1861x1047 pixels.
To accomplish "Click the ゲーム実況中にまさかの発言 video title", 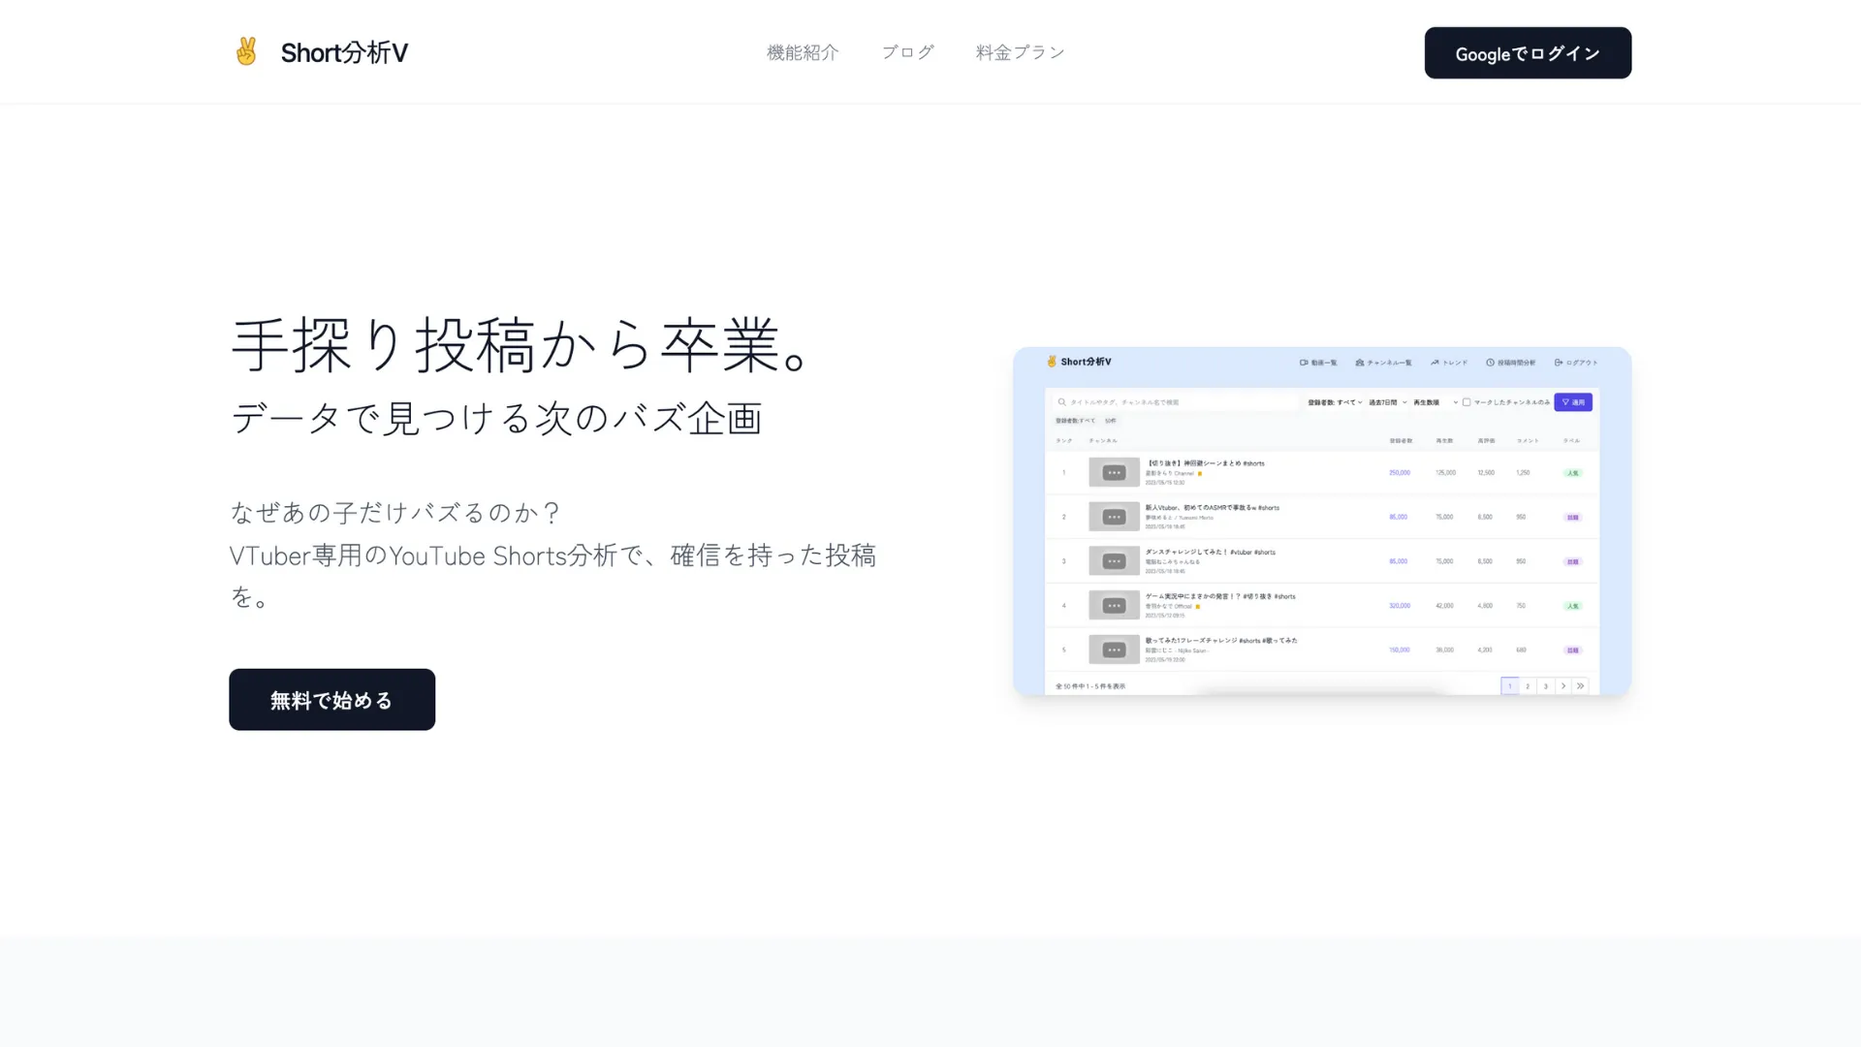I will click(x=1220, y=596).
